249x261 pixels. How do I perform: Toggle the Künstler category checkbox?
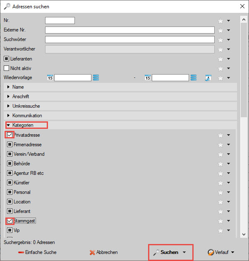coord(10,183)
